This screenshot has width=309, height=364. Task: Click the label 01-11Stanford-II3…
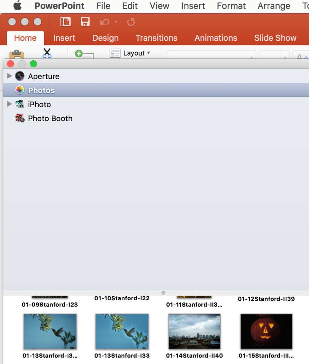194,305
